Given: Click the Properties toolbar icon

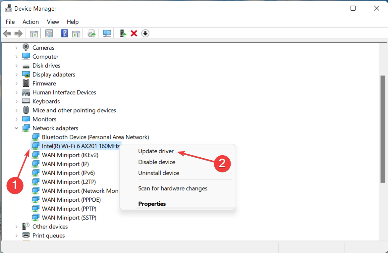Looking at the screenshot, I should pos(49,33).
